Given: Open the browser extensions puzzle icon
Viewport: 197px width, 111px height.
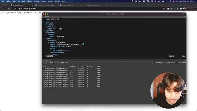Looking at the screenshot, I should click(181, 9).
